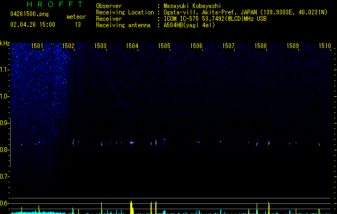Screen dimensions: 337x214
Task: Click the meteor count 13
Action: (78, 25)
